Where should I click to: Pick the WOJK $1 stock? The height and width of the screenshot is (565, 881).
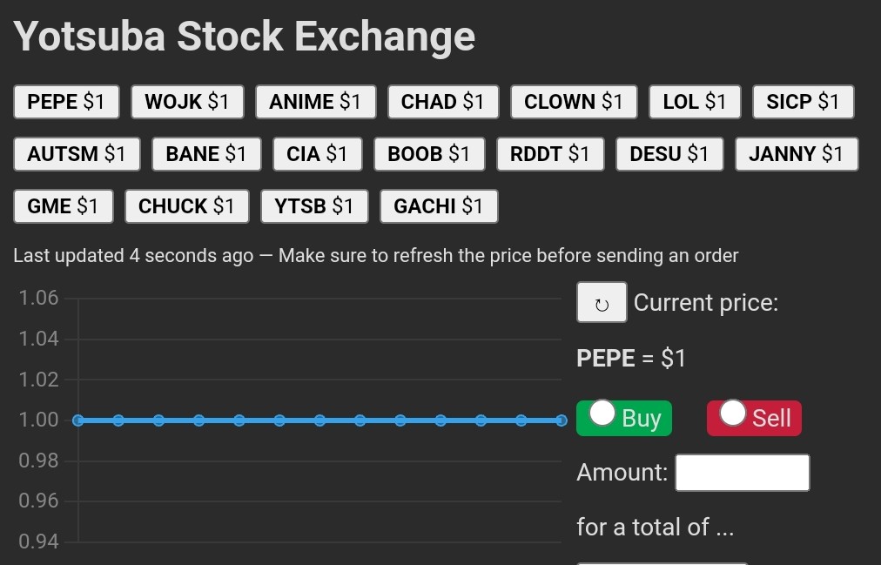coord(187,102)
